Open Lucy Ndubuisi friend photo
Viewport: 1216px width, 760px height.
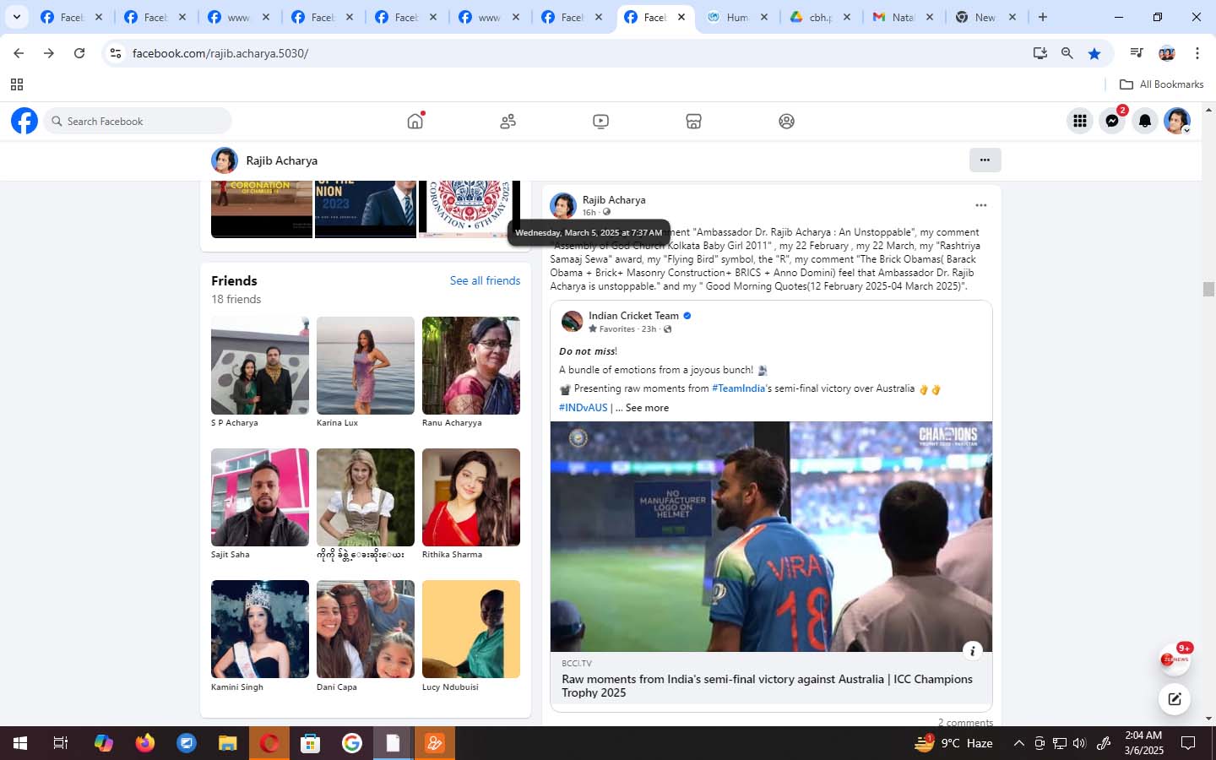tap(471, 629)
